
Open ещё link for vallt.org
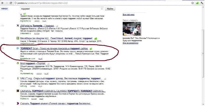click(40, 86)
